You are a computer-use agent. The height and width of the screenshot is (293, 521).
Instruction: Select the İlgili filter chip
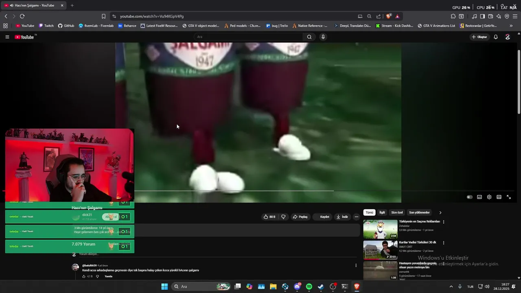[x=382, y=212]
